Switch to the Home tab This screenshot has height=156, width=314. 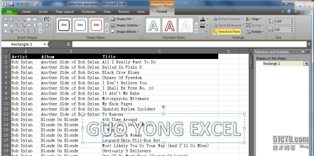point(27,12)
